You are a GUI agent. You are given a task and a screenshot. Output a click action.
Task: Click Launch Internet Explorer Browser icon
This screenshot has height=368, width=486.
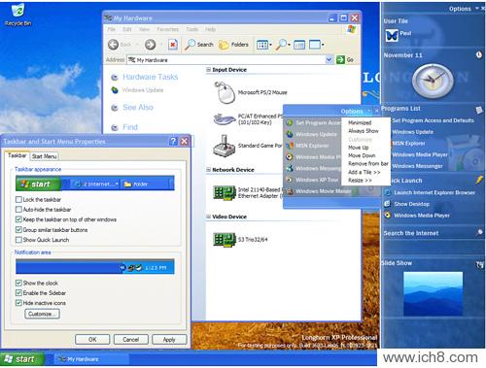(x=387, y=192)
